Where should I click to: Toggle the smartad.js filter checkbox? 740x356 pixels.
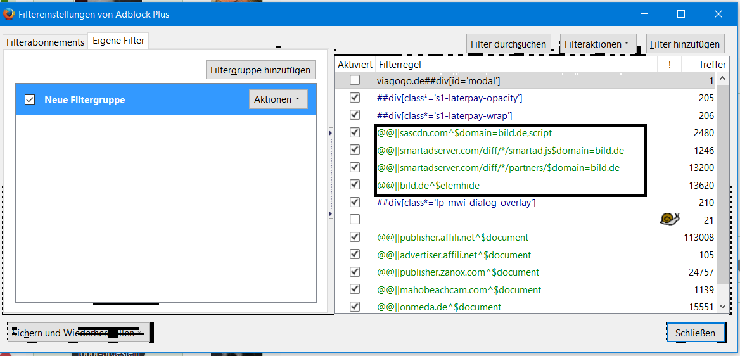point(355,150)
